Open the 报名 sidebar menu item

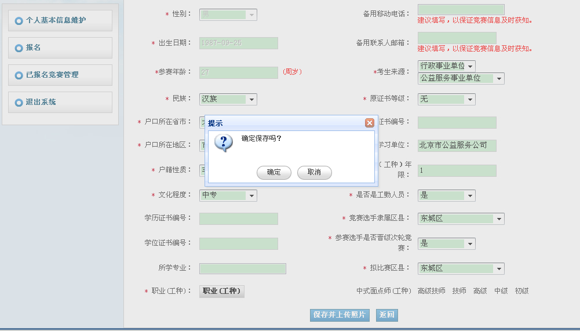60,48
